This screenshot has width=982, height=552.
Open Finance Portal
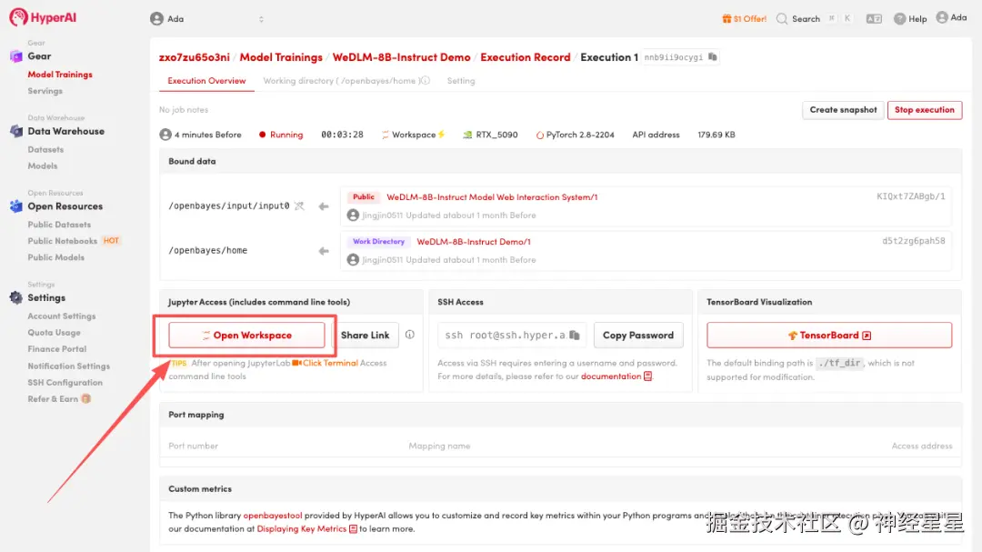[x=57, y=349]
